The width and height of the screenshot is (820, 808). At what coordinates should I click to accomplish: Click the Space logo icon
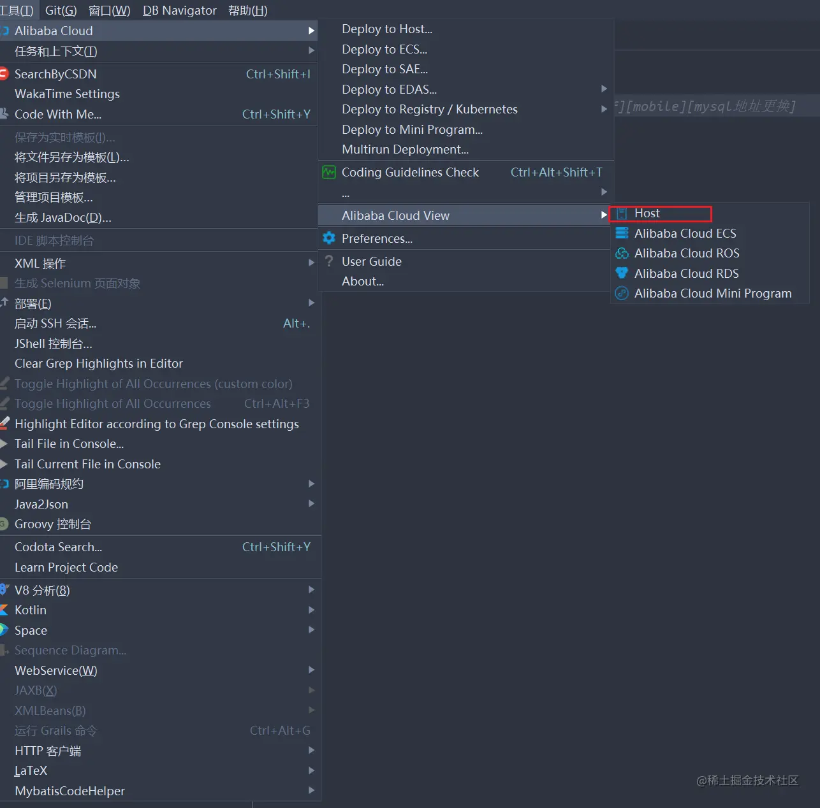coord(4,630)
